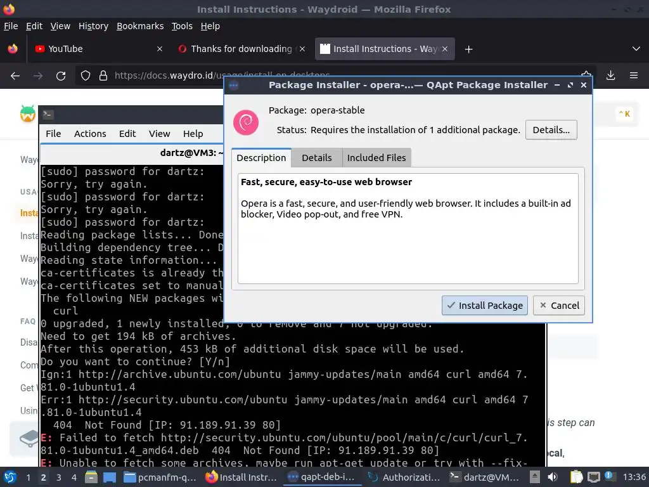The height and width of the screenshot is (487, 649).
Task: Open Firefox Help menu
Action: [x=210, y=26]
